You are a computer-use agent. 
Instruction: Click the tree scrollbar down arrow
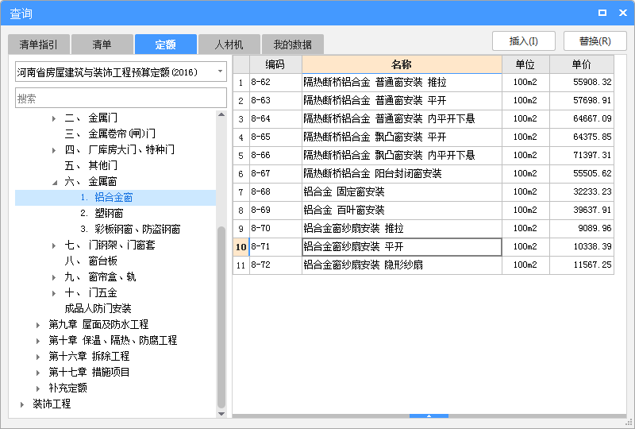(x=221, y=414)
